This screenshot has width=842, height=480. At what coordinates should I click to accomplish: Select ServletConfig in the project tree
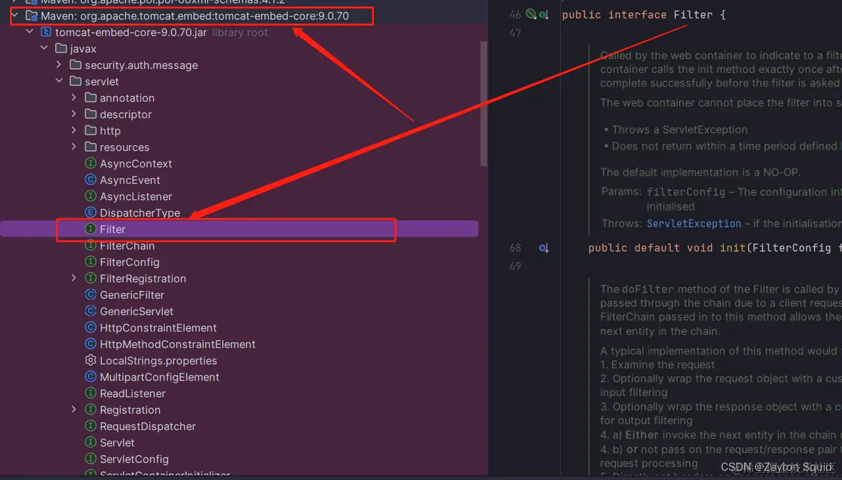(134, 459)
